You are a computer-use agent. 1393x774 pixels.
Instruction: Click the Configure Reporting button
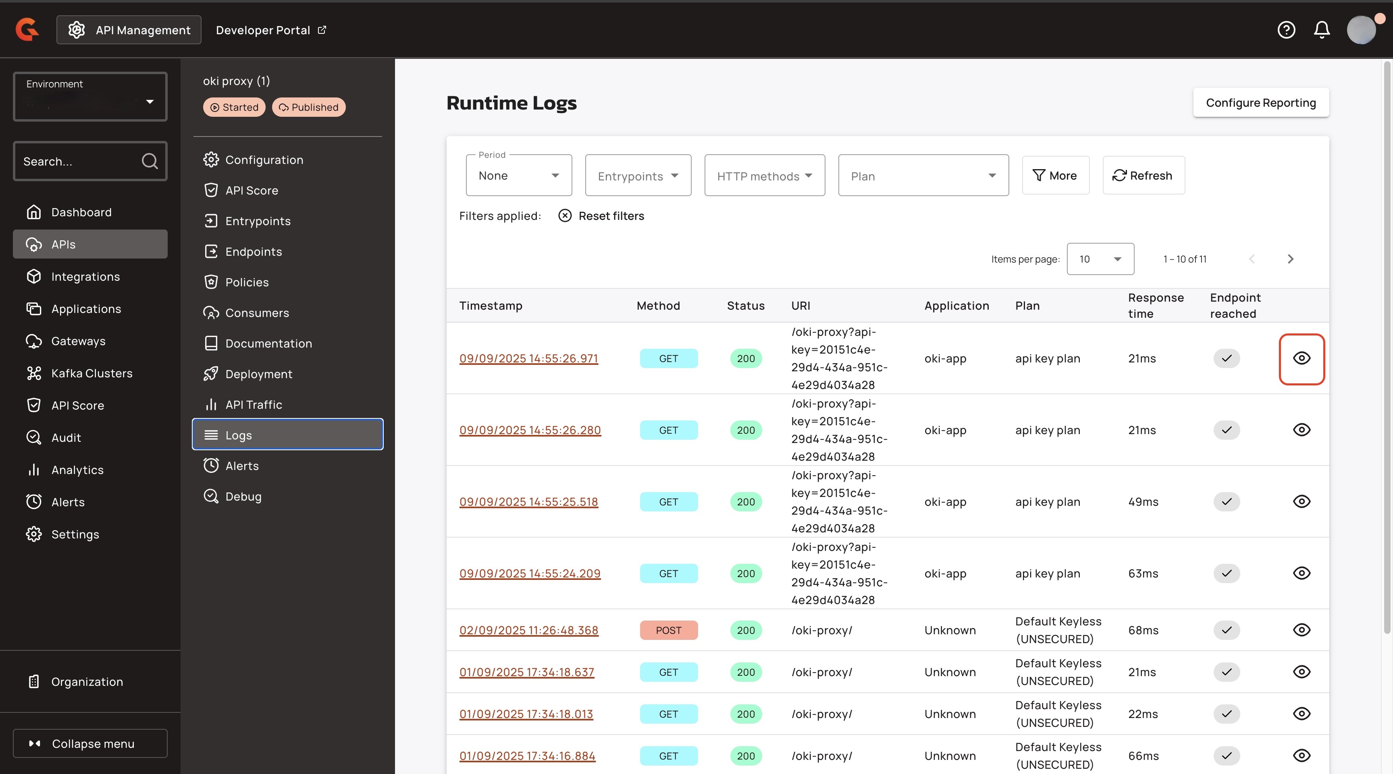pos(1260,103)
